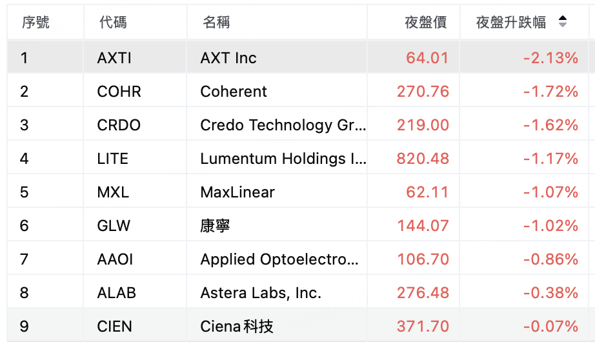Select the GLW ticker code
This screenshot has width=595, height=342.
coord(114,226)
